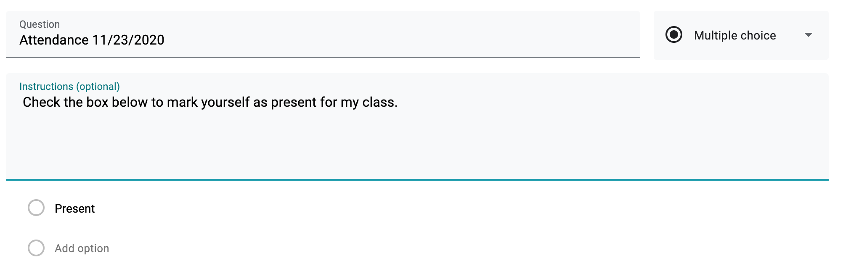Click the filled radio icon beside Multiple choice

click(675, 35)
